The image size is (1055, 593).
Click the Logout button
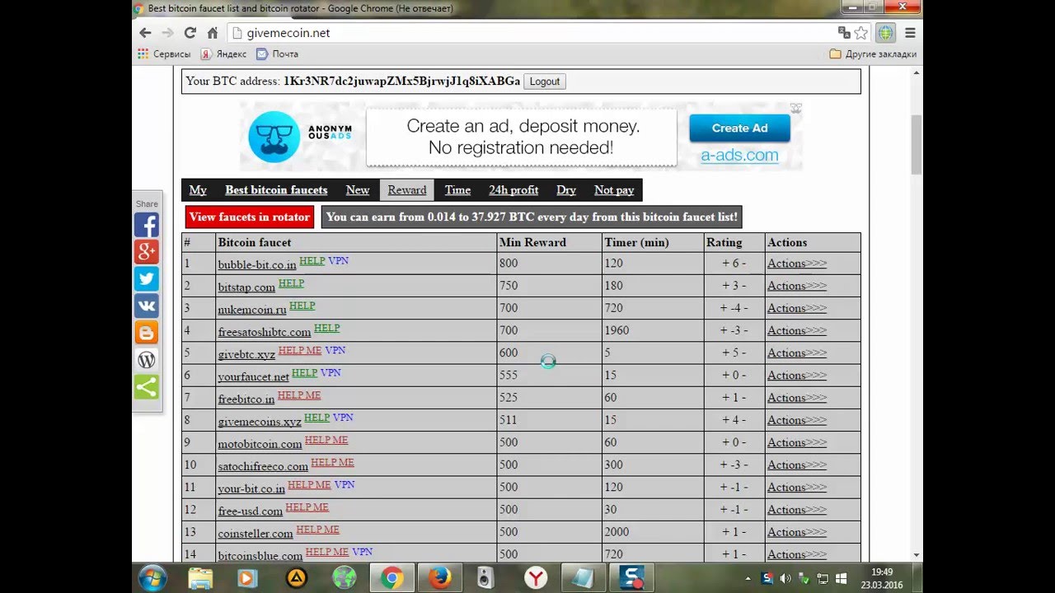545,82
